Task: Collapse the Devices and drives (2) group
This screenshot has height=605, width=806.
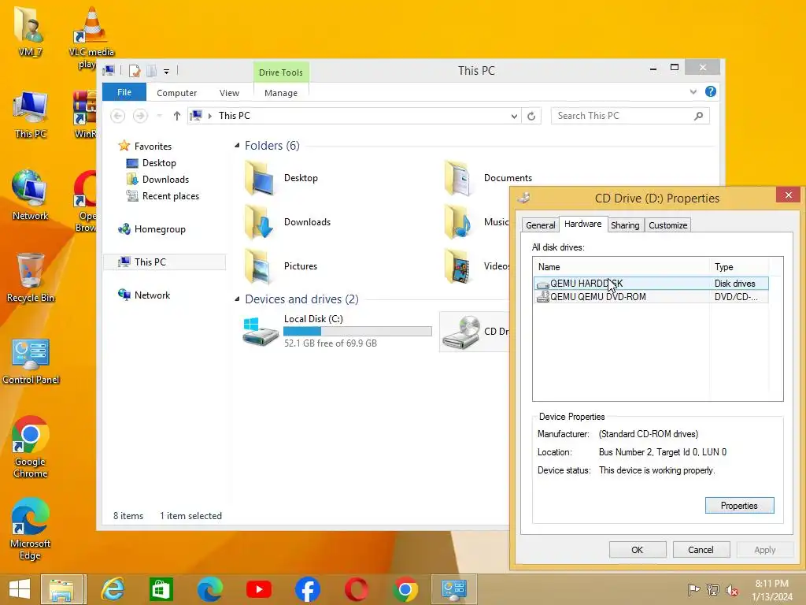Action: [237, 299]
